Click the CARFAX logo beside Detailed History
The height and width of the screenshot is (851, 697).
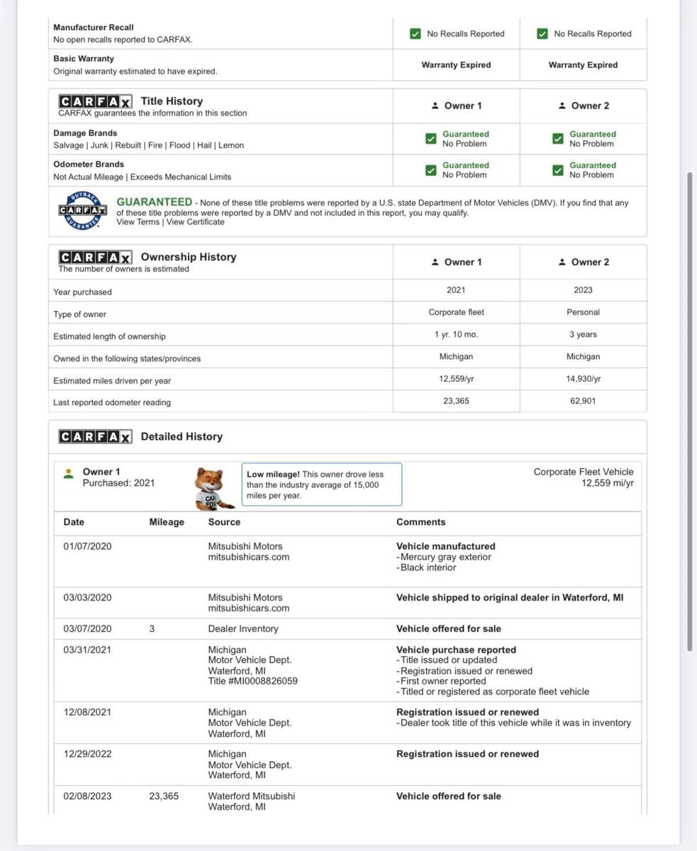[x=95, y=437]
